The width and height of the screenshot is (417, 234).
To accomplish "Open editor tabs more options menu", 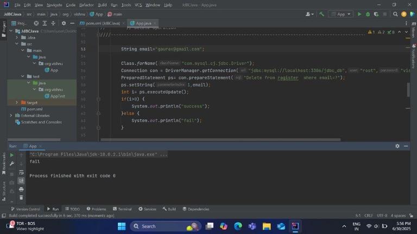I will pyautogui.click(x=406, y=23).
